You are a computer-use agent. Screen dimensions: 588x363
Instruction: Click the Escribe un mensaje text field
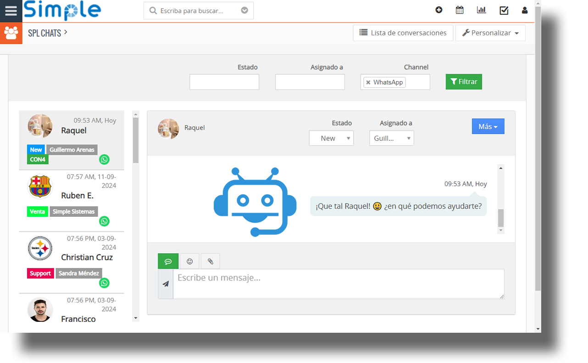coord(338,284)
